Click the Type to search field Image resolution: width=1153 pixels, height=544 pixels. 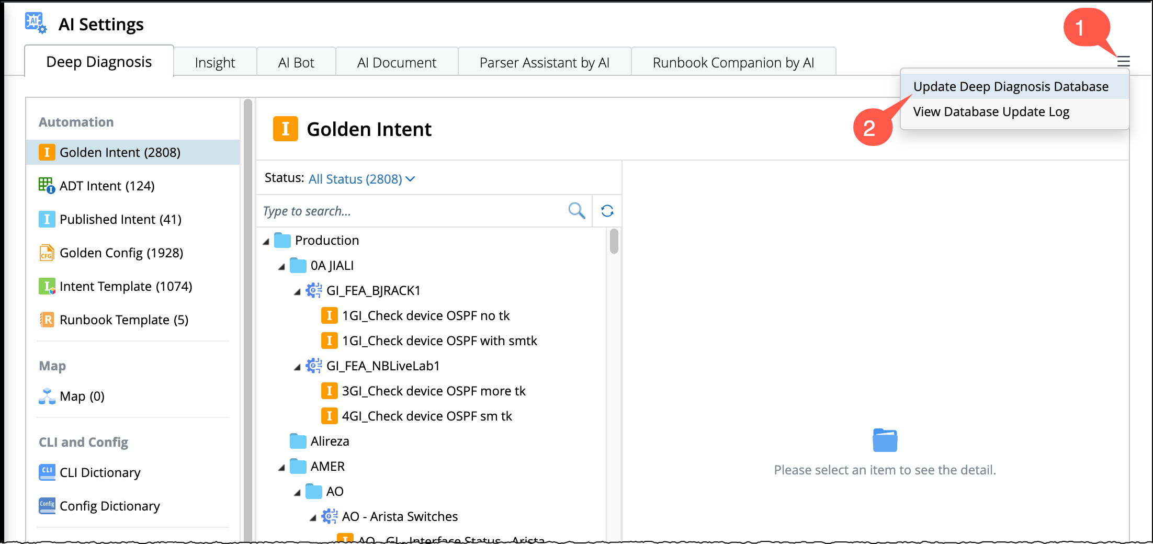tap(408, 211)
